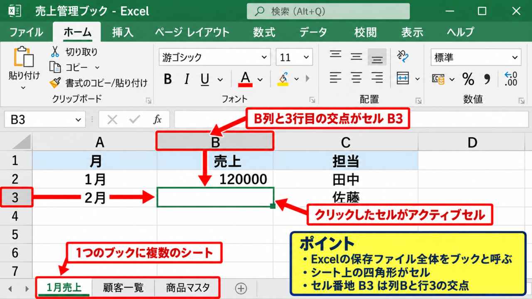
Task: Click cell containing 120000
Action: tap(215, 179)
